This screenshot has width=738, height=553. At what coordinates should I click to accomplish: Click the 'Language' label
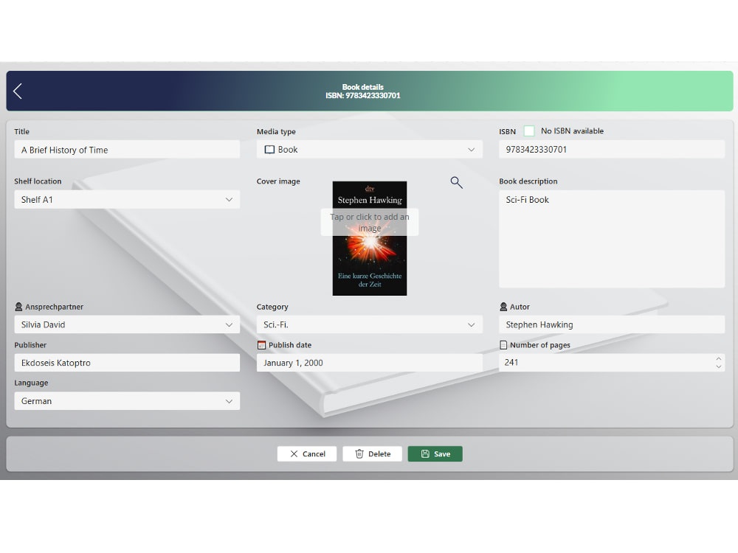(31, 383)
